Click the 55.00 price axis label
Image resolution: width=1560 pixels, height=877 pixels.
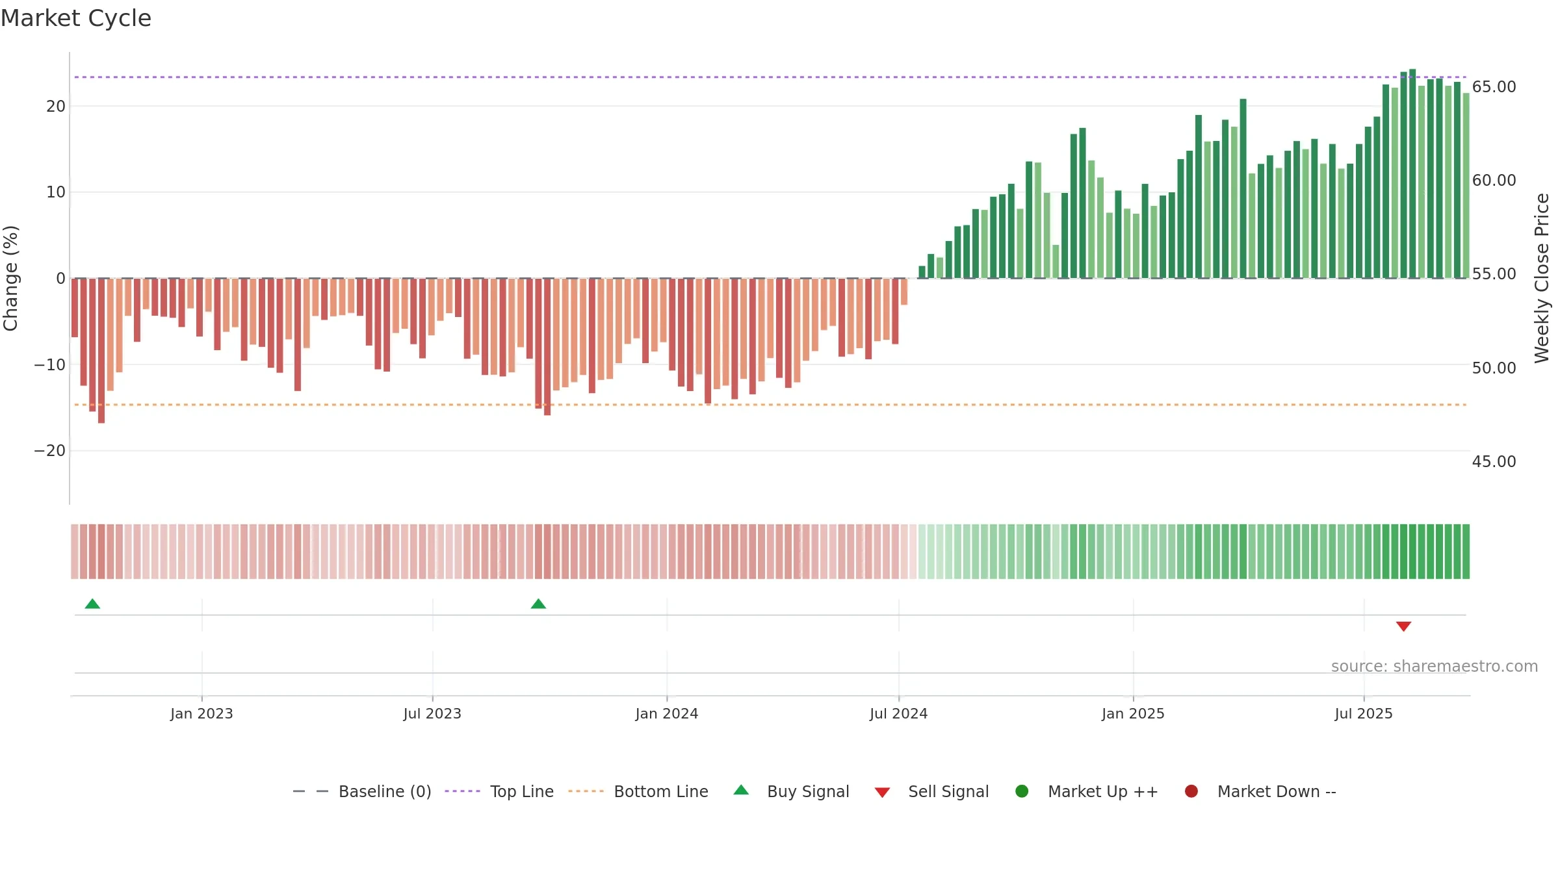point(1494,273)
